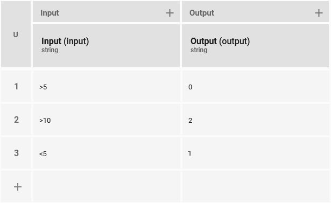
Task: Select rule row number 2
Action: [x=16, y=120]
